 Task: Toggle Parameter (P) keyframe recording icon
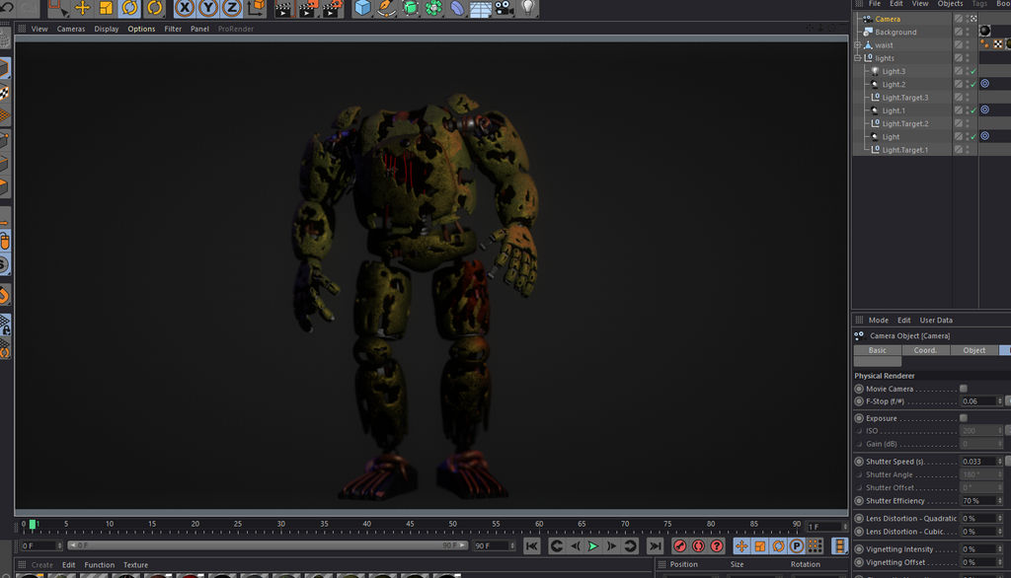click(797, 546)
